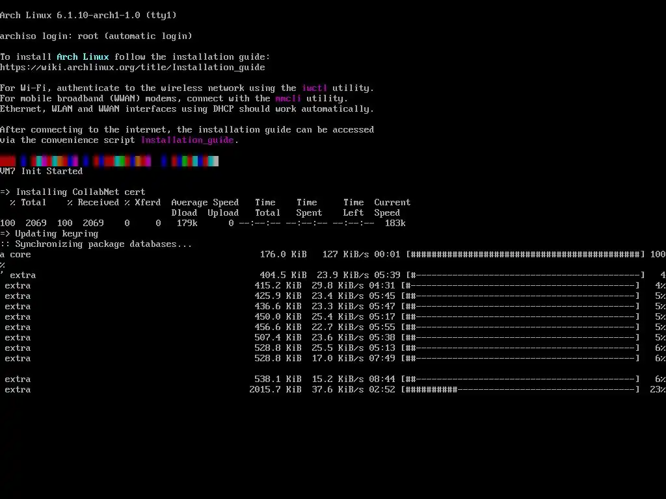This screenshot has height=499, width=666.
Task: Click the full core progress bar
Action: (x=526, y=254)
